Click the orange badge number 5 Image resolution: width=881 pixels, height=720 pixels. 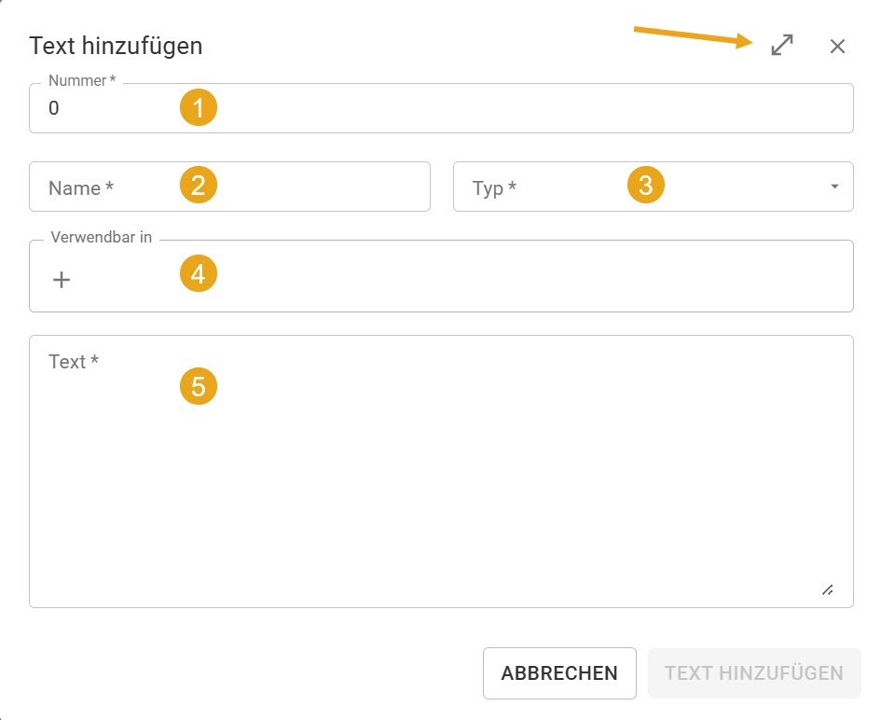coord(199,386)
